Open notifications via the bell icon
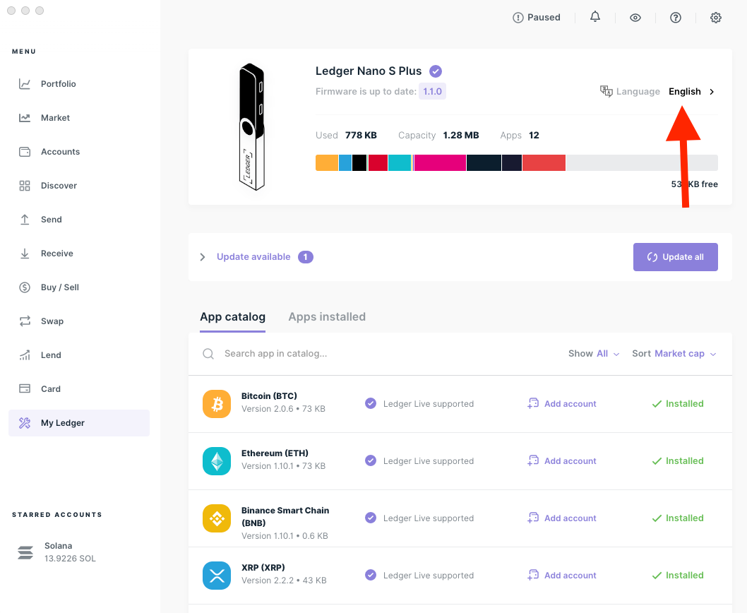This screenshot has width=747, height=613. [x=594, y=17]
